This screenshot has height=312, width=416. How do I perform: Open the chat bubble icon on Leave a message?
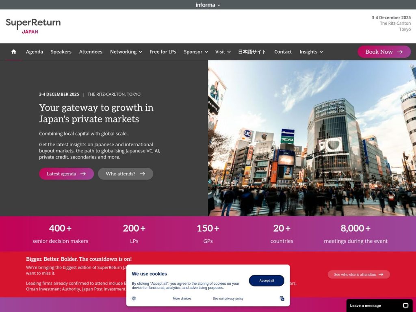[405, 305]
